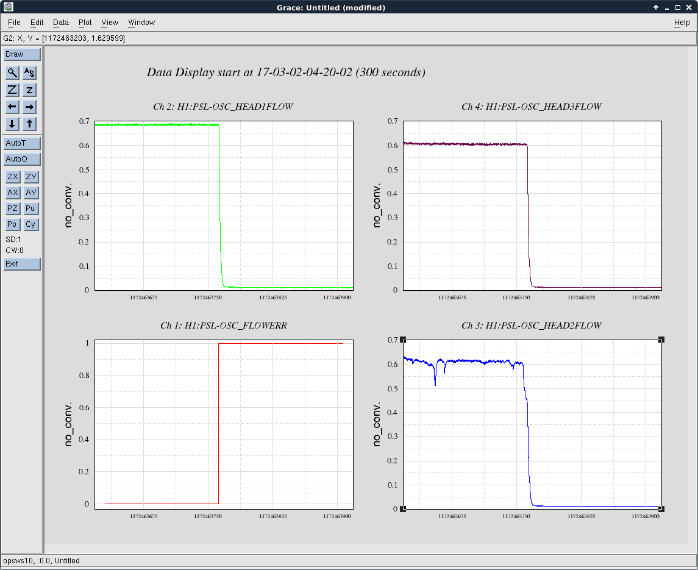Click the FLOWERR red graph plot
The height and width of the screenshot is (570, 698).
[224, 425]
